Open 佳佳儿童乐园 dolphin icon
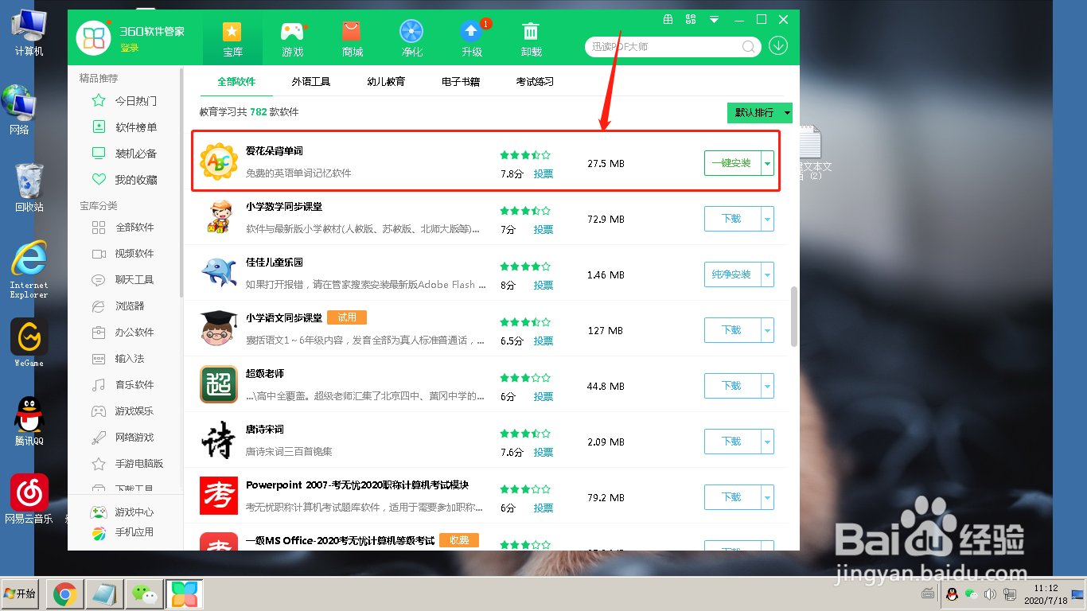Viewport: 1087px width, 611px height. [219, 273]
